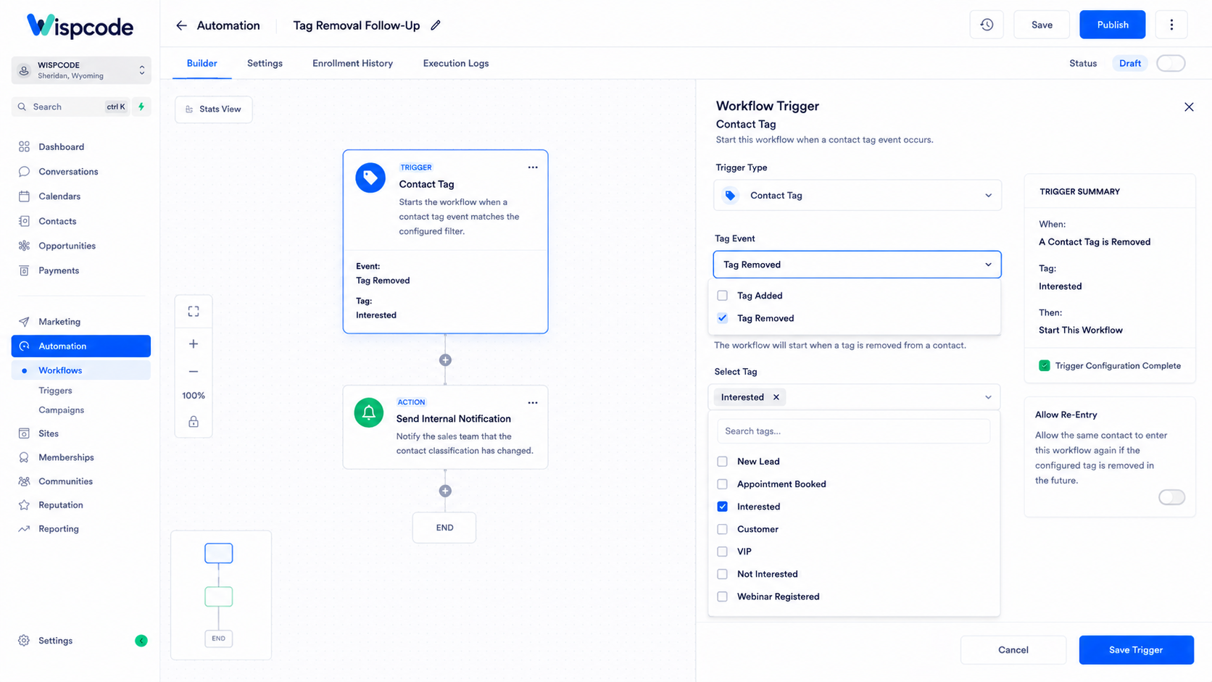Add step after Send Internal Notification
Viewport: 1212px width, 682px height.
445,491
